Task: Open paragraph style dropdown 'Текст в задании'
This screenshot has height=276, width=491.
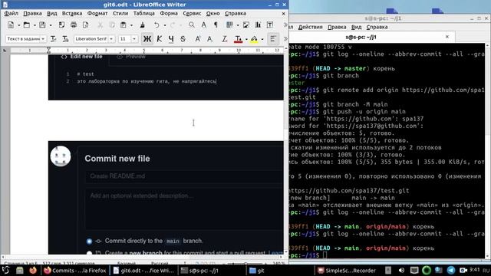Action: (x=43, y=39)
